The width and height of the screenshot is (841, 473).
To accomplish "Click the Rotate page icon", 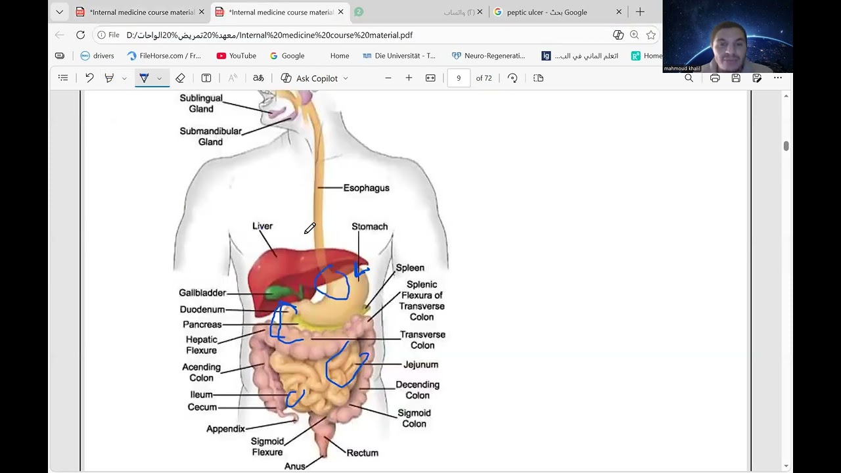I will (512, 78).
